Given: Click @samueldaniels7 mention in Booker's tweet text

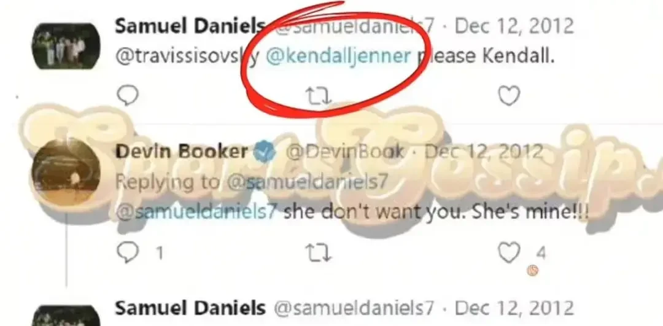Looking at the screenshot, I should click(196, 212).
